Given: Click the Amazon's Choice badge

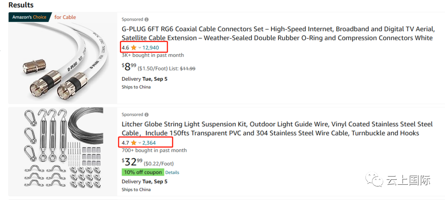Looking at the screenshot, I should coord(30,17).
